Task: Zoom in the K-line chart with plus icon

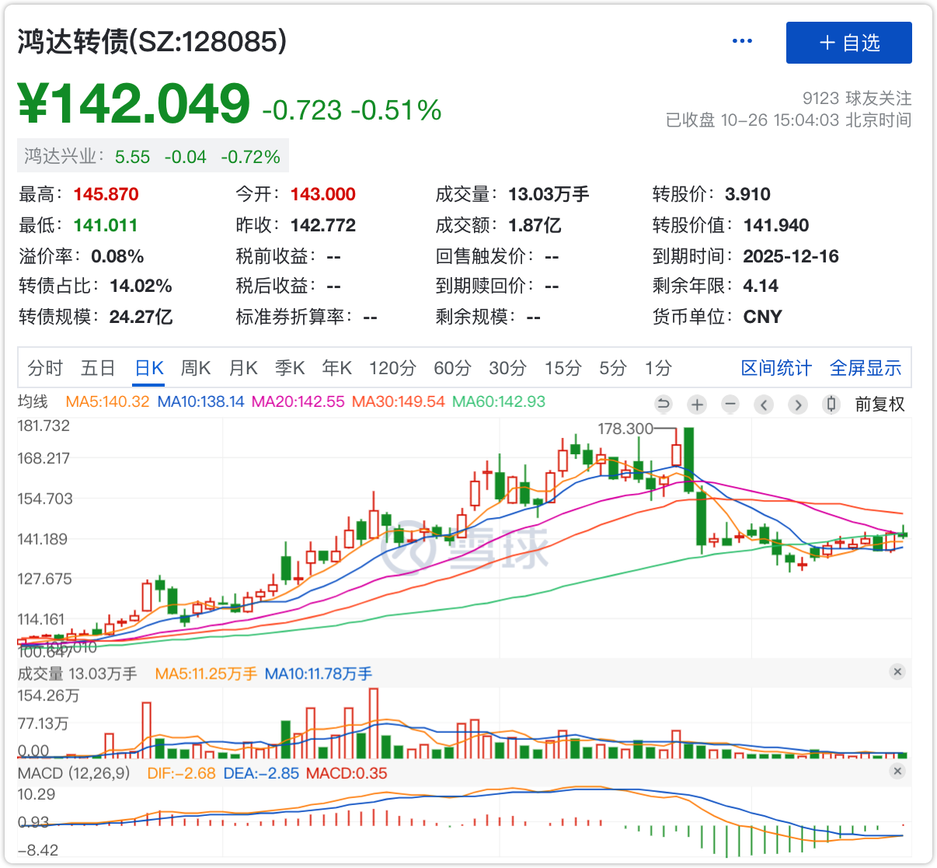Action: click(x=697, y=404)
